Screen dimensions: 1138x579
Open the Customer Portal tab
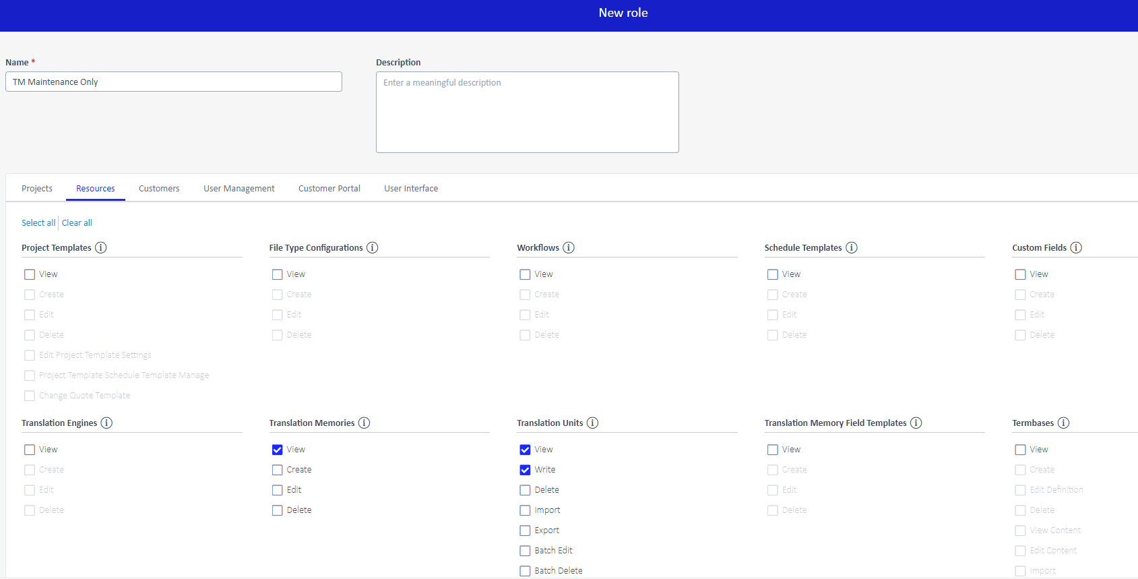[329, 189]
